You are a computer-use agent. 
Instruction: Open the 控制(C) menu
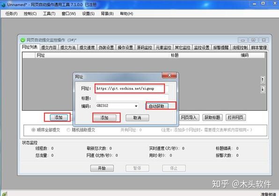tap(30, 14)
